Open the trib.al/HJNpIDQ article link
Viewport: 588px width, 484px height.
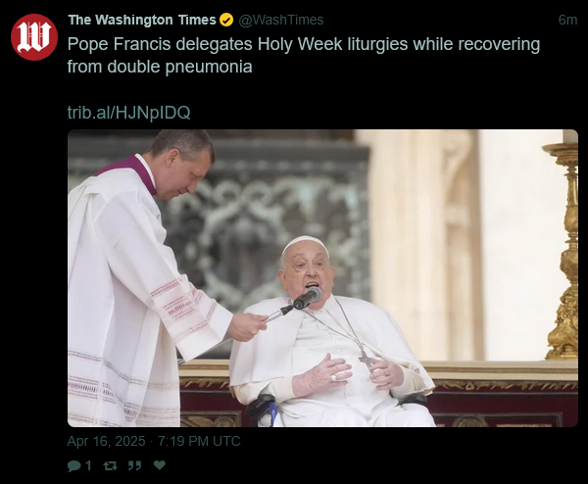pos(128,112)
